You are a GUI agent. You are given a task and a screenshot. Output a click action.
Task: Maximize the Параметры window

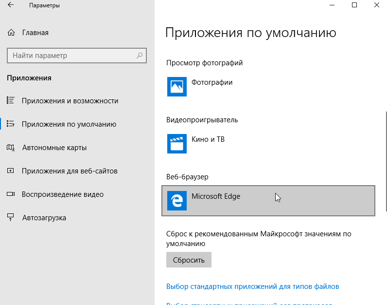[354, 5]
